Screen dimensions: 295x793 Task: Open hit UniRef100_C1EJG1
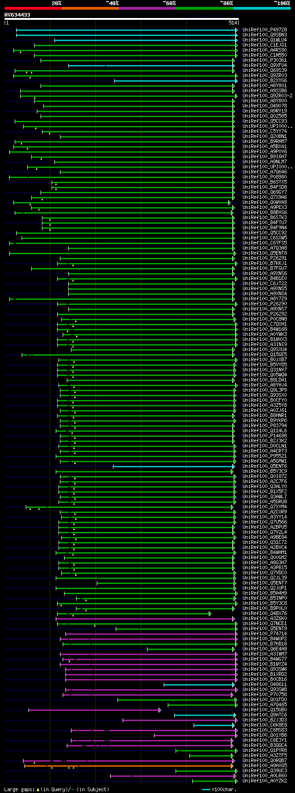pos(265,45)
